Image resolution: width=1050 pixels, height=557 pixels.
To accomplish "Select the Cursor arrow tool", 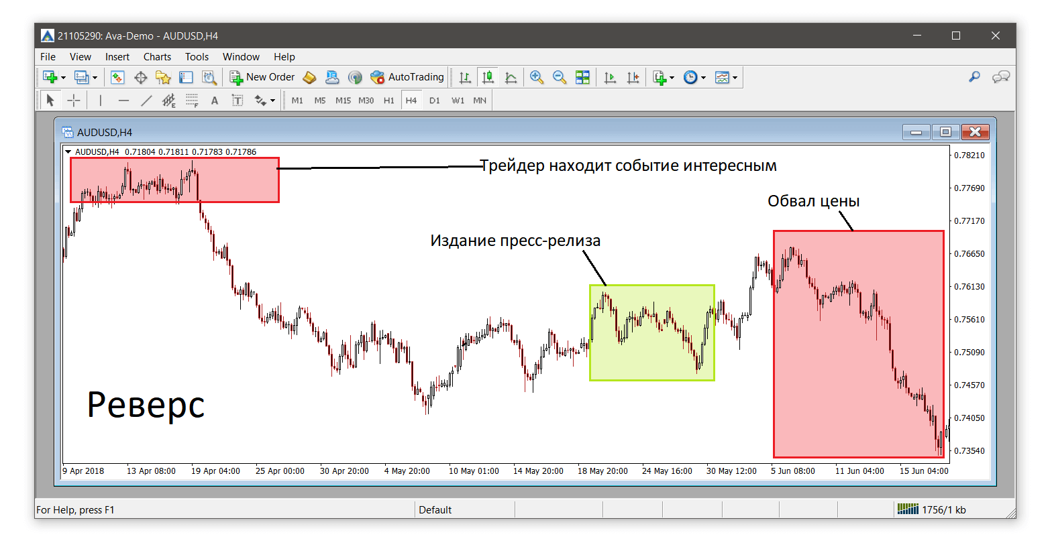I will coord(50,101).
